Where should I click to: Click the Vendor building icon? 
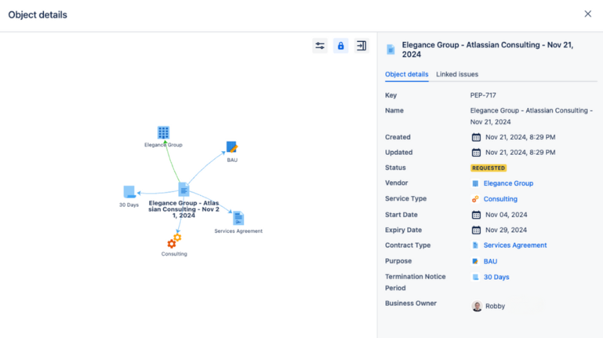pyautogui.click(x=475, y=184)
